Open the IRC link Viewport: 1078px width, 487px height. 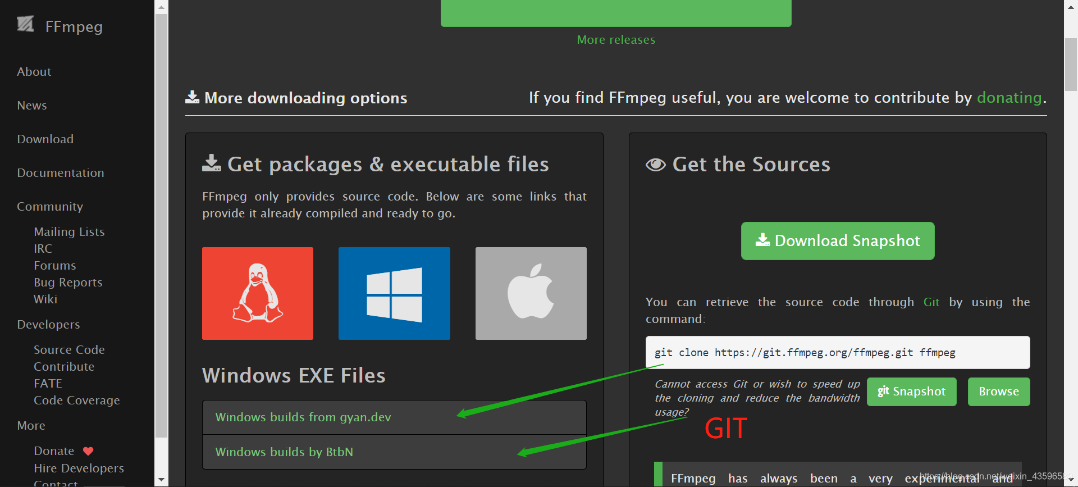(43, 249)
